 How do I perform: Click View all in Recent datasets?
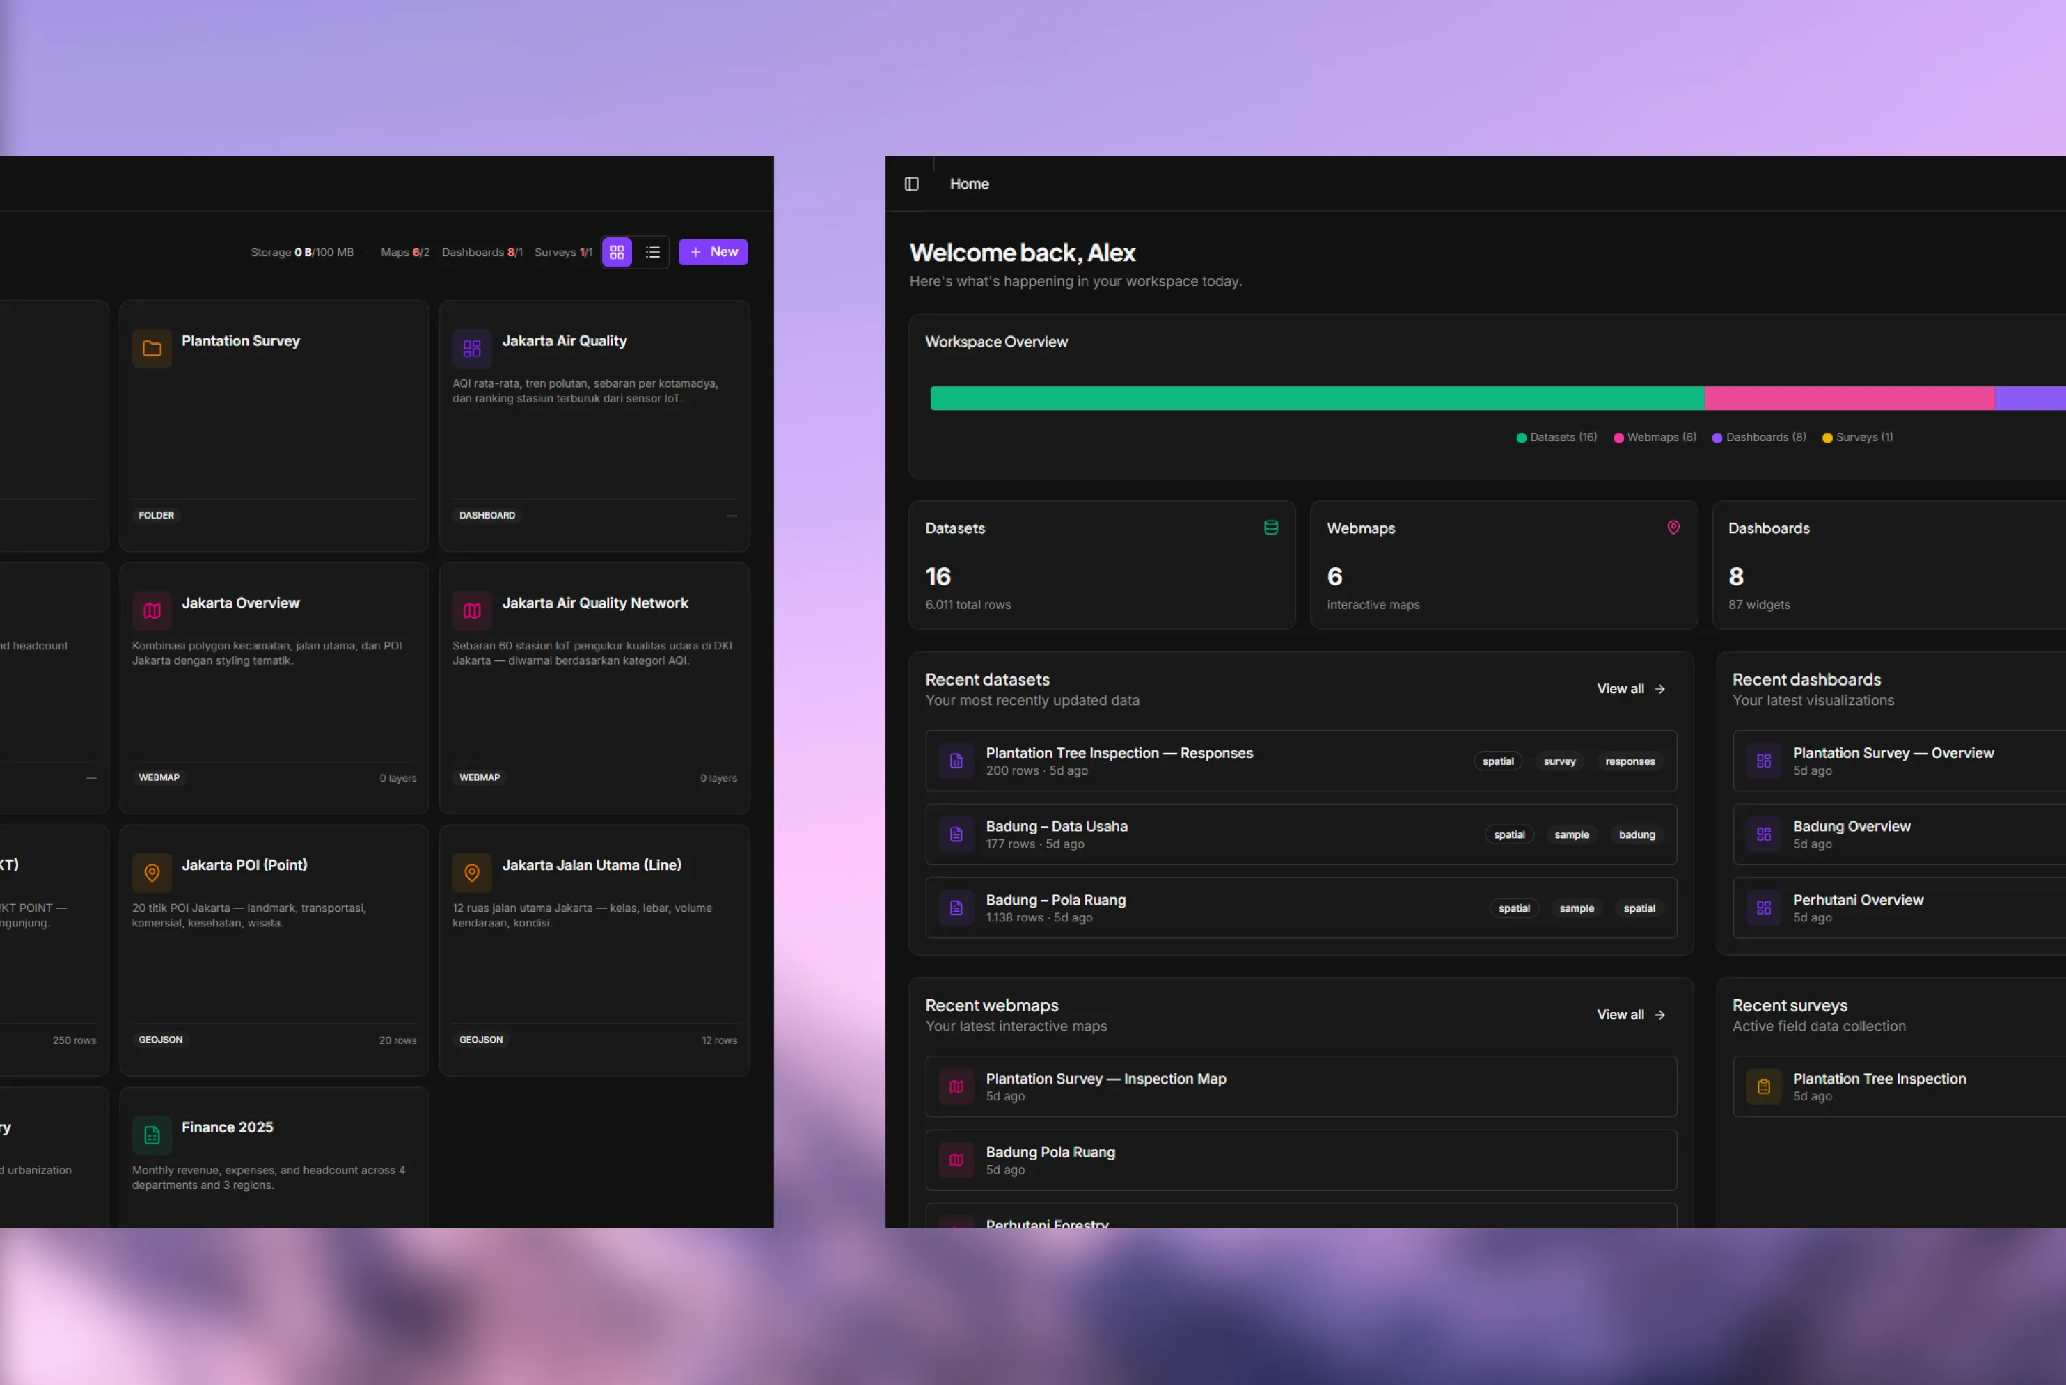1630,689
